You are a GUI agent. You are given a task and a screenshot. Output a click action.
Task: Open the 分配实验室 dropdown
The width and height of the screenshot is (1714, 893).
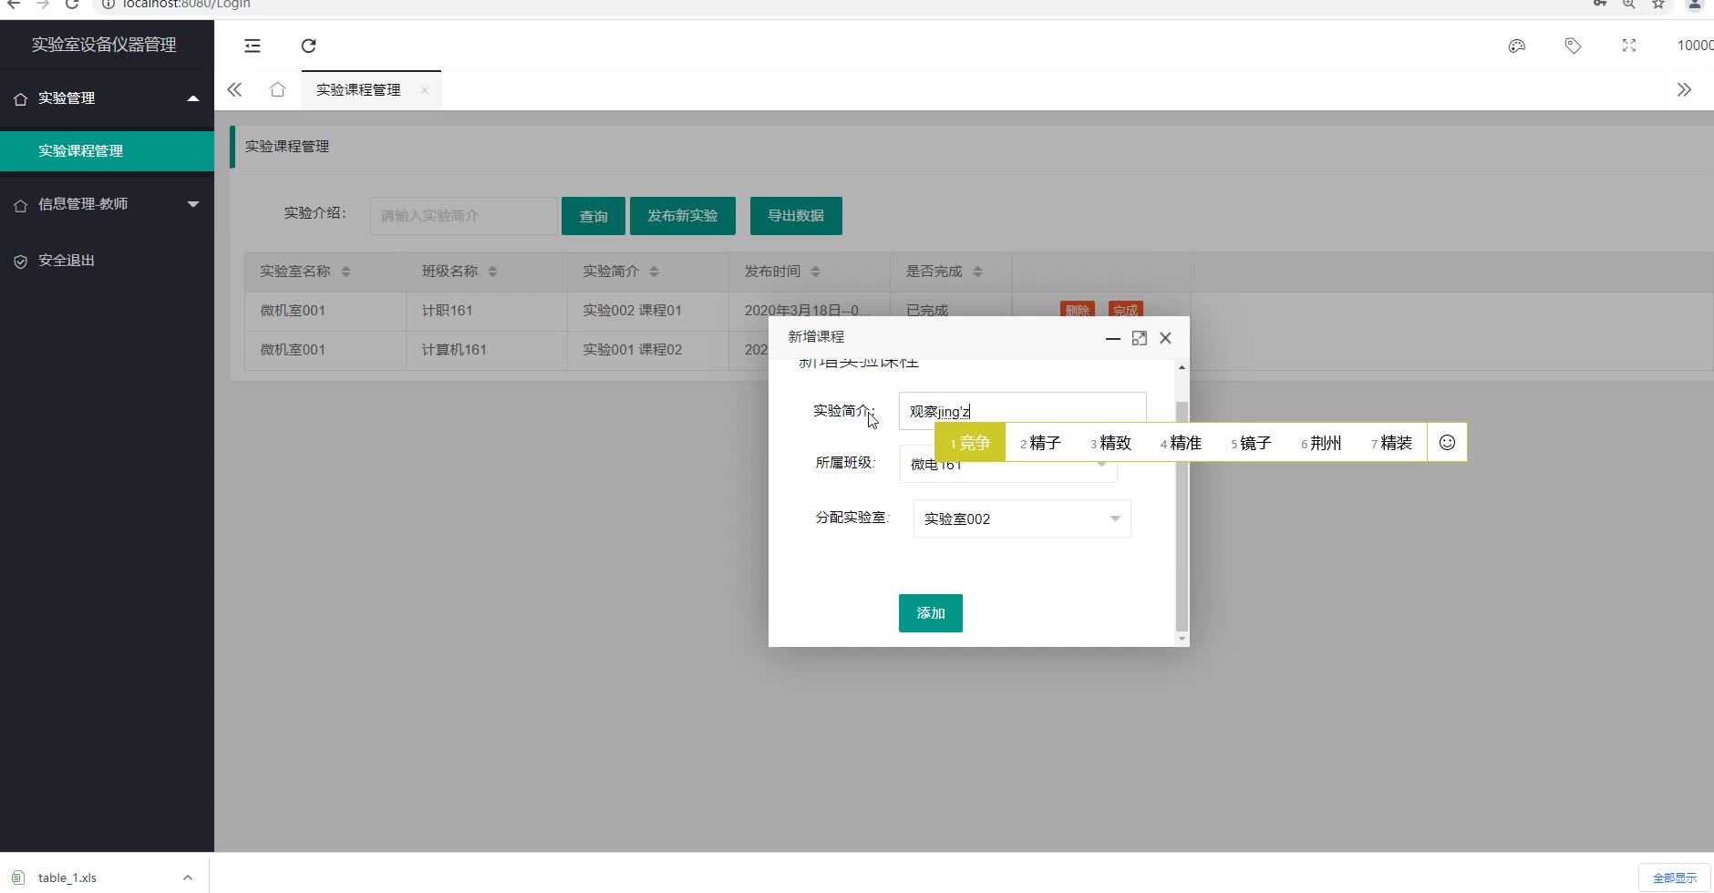(1021, 518)
